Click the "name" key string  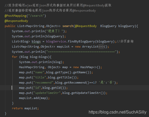pos(39,72)
